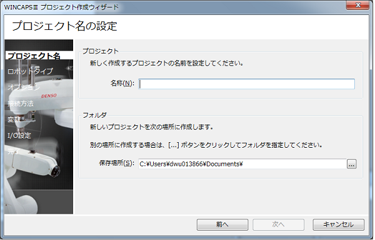
Task: Click the プロジェクト名の設定 page heading
Action: (x=64, y=26)
